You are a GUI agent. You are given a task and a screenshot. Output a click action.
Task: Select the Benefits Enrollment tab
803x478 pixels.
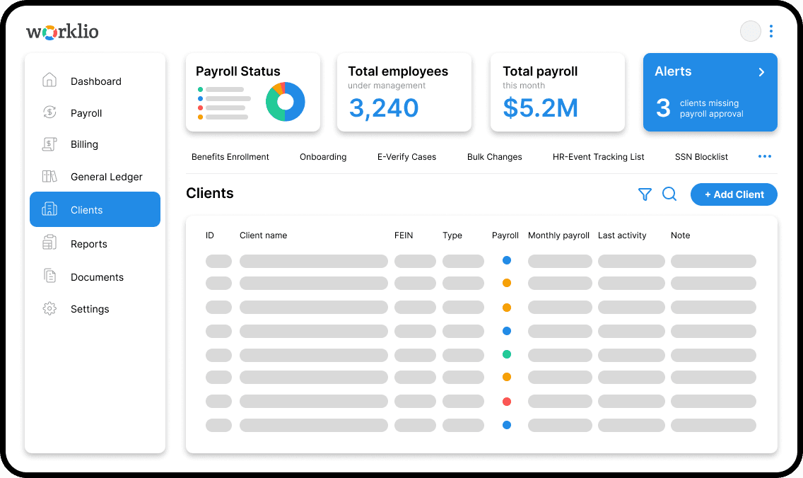(230, 157)
